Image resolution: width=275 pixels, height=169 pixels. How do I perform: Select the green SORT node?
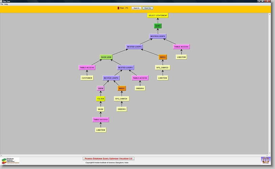[158, 26]
